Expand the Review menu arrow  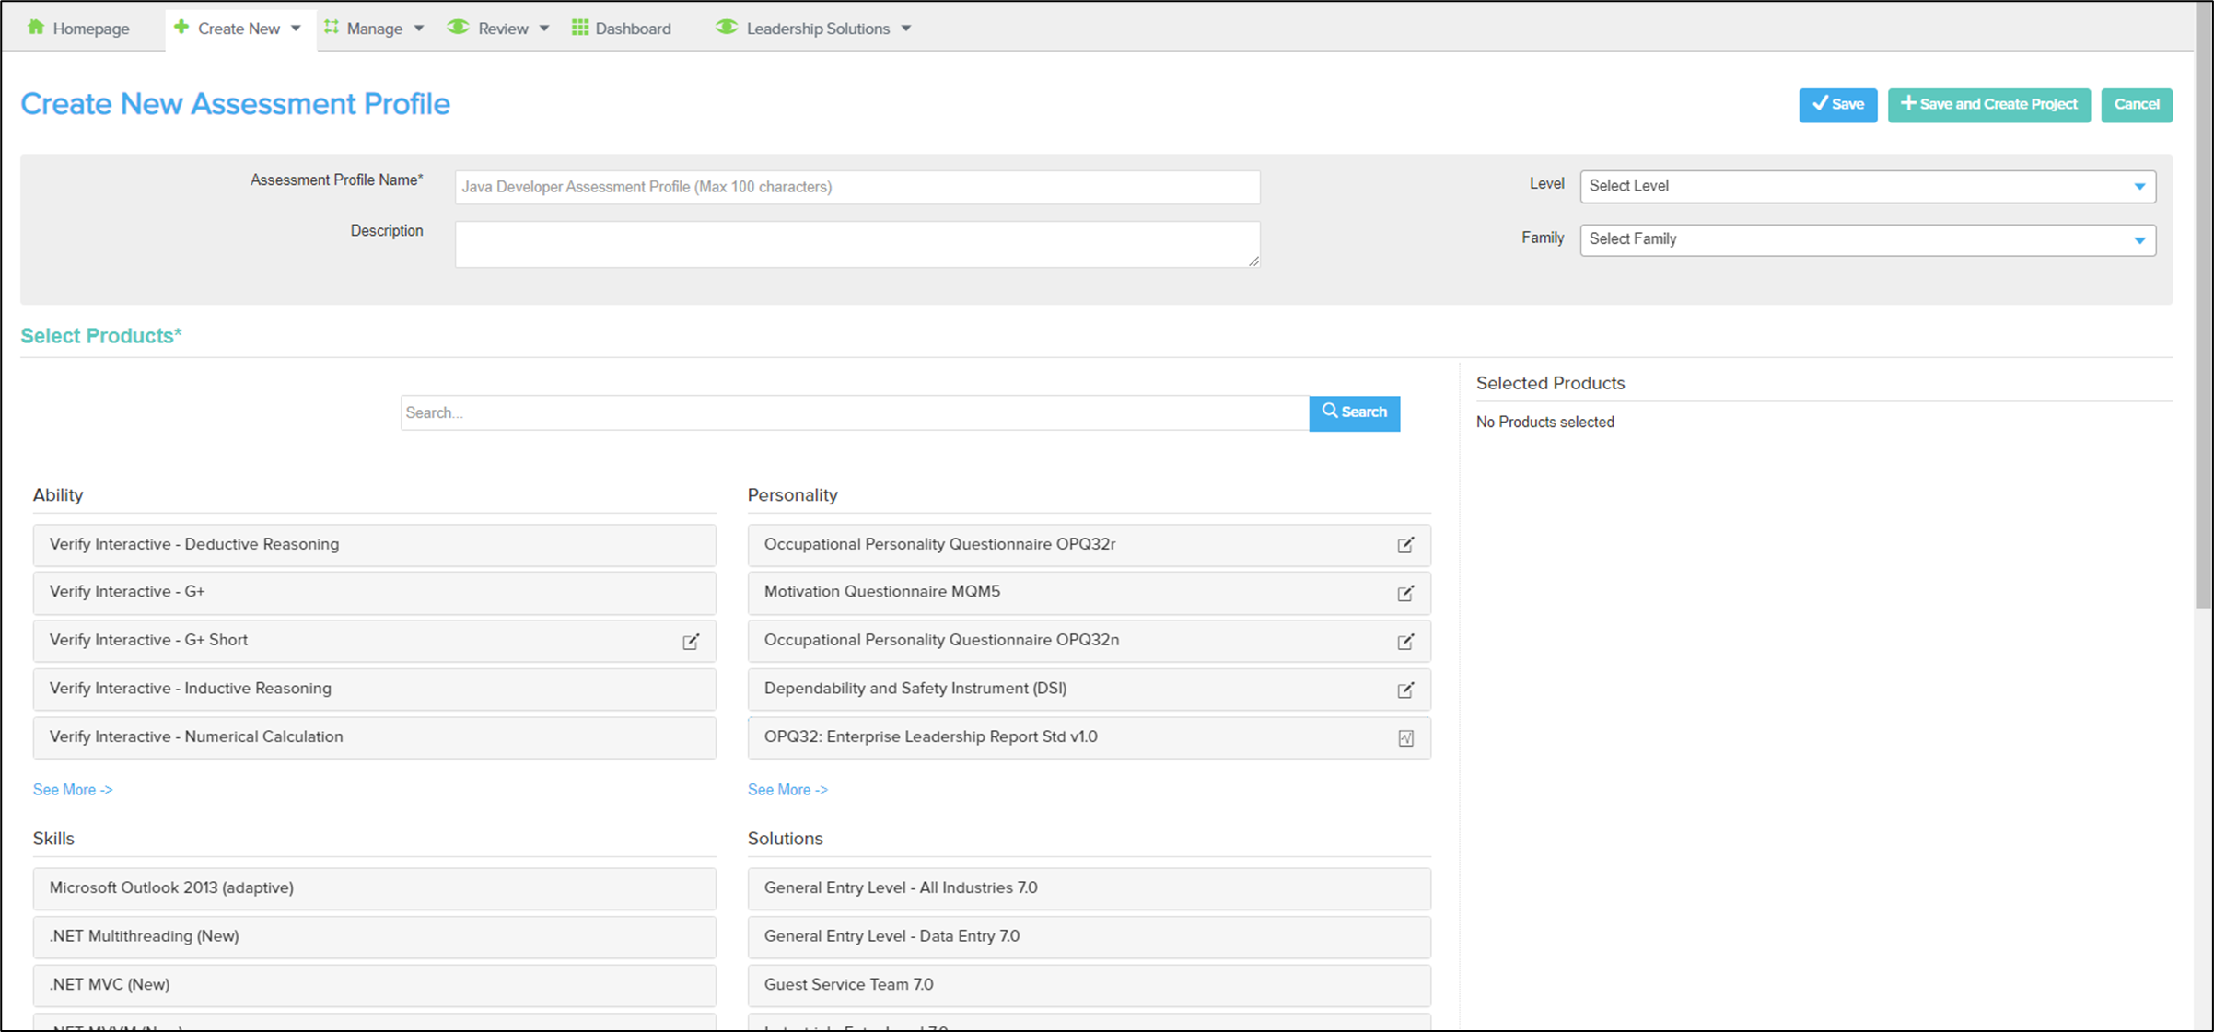click(x=544, y=29)
